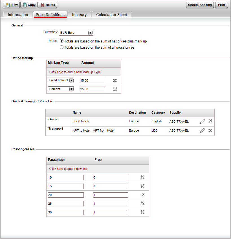Open the Itinerary tab
This screenshot has height=239, width=231.
click(79, 15)
